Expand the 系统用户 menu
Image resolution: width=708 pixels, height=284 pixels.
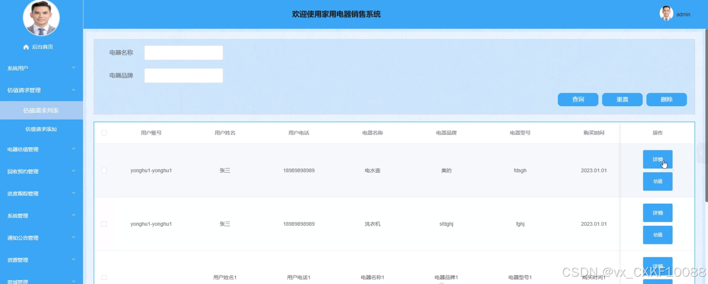[x=41, y=68]
